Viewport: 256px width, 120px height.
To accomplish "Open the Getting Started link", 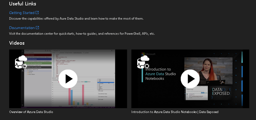I will click(22, 13).
